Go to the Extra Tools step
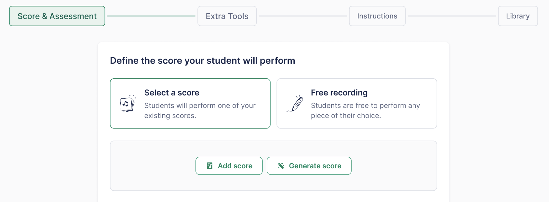The width and height of the screenshot is (549, 202). pyautogui.click(x=227, y=16)
